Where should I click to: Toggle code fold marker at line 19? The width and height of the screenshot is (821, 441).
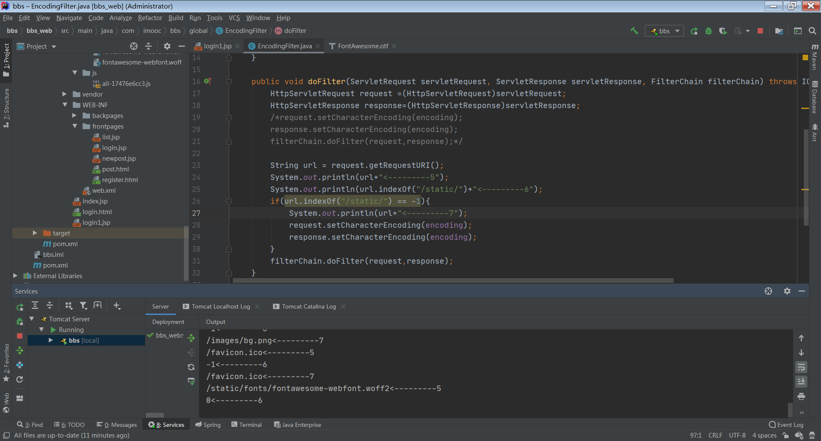pyautogui.click(x=229, y=117)
